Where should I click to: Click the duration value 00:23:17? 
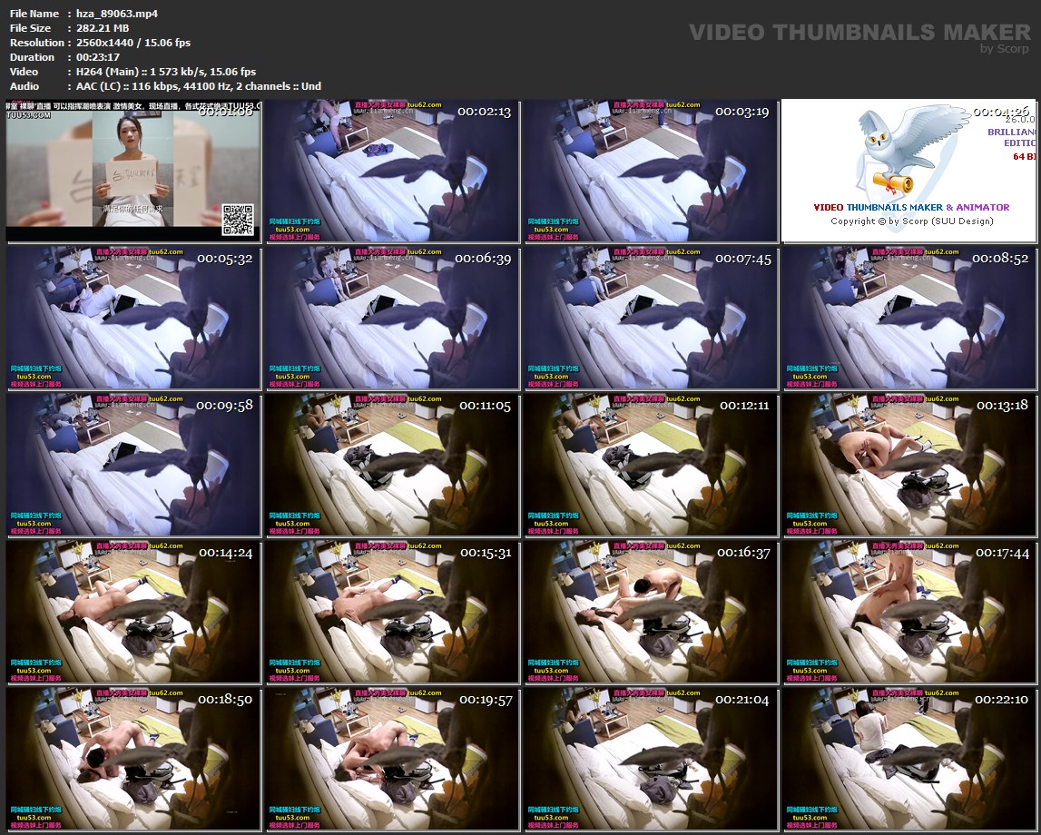[x=98, y=57]
